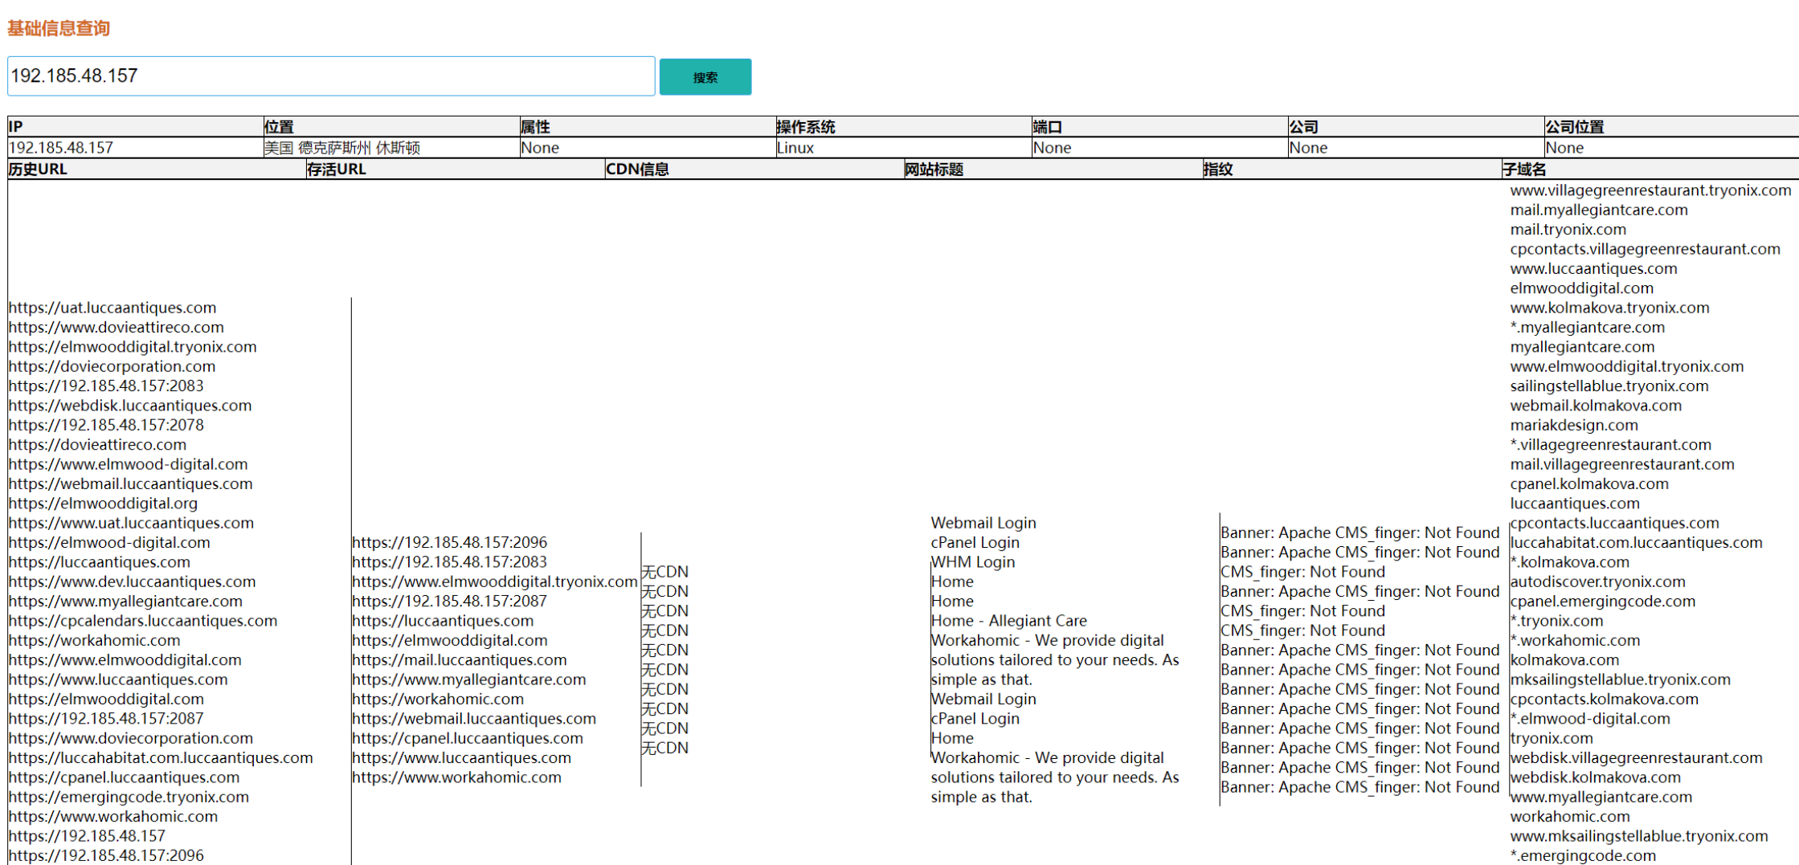
Task: Click the WHM Login site title
Action: point(973,562)
